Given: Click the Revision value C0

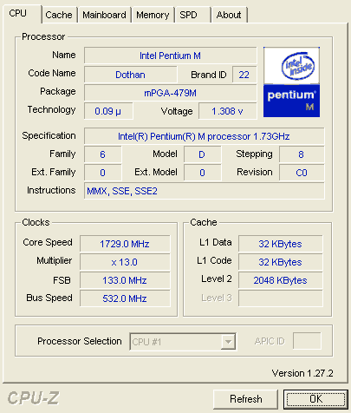Looking at the screenshot, I should click(302, 173).
